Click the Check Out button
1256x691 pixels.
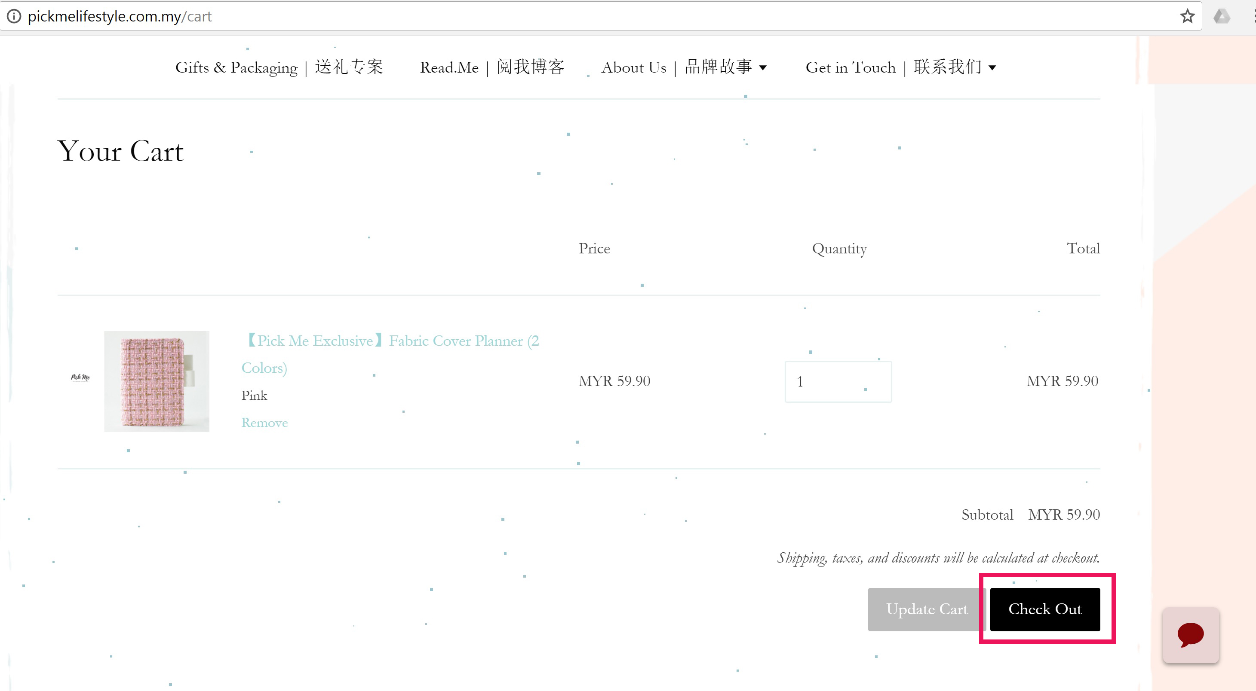(x=1045, y=609)
